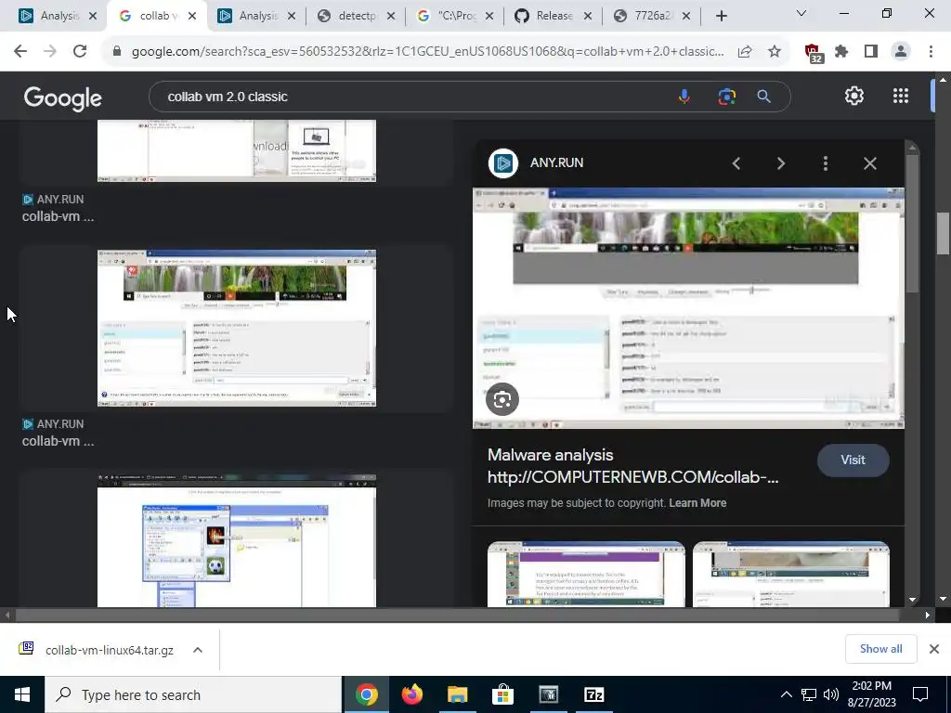The height and width of the screenshot is (713, 951).
Task: Submit search with the magnifier icon
Action: click(764, 97)
